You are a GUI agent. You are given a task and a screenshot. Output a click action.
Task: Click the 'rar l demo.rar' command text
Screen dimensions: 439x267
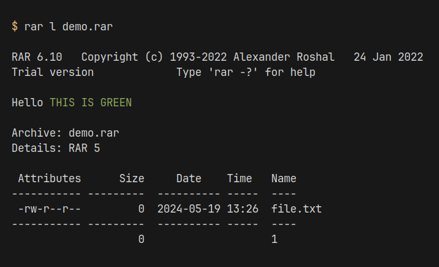(x=69, y=27)
